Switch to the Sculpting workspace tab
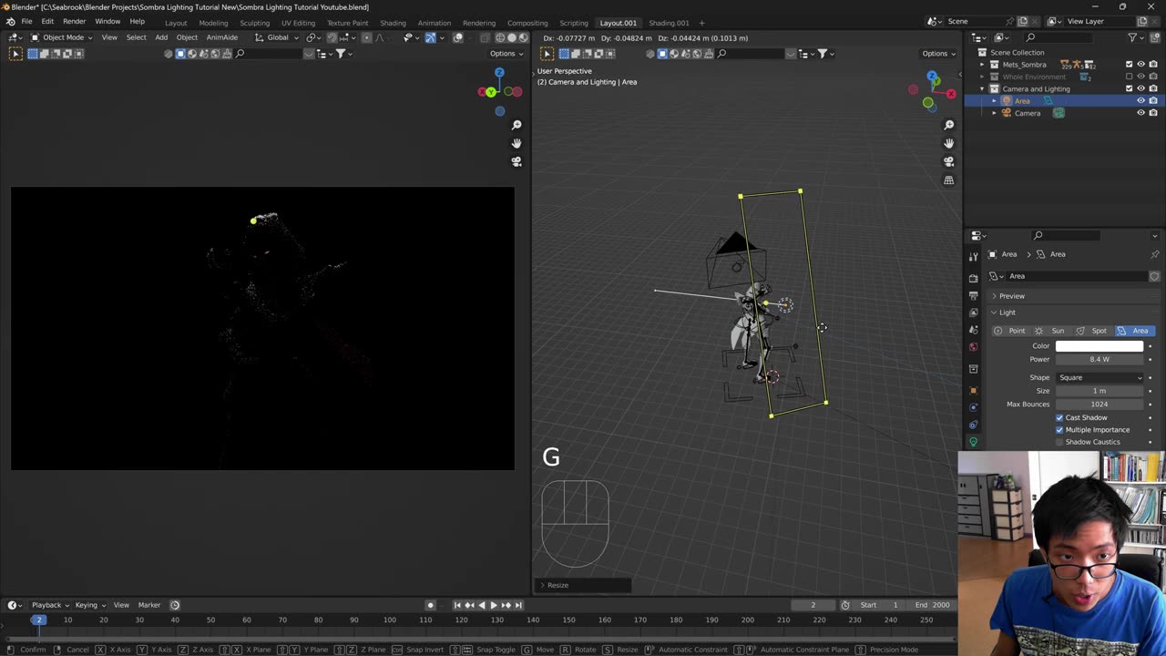The image size is (1166, 656). tap(254, 23)
